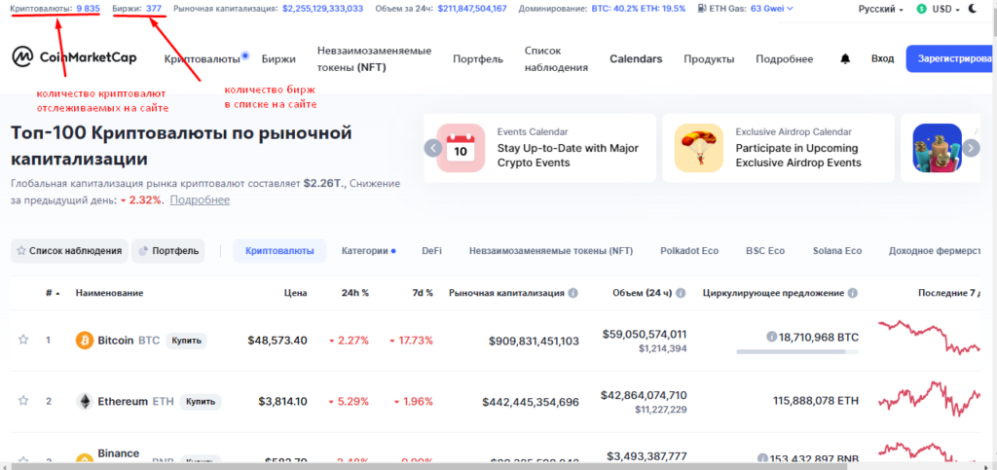The height and width of the screenshot is (470, 997).
Task: Toggle dark mode moon icon
Action: [x=973, y=9]
